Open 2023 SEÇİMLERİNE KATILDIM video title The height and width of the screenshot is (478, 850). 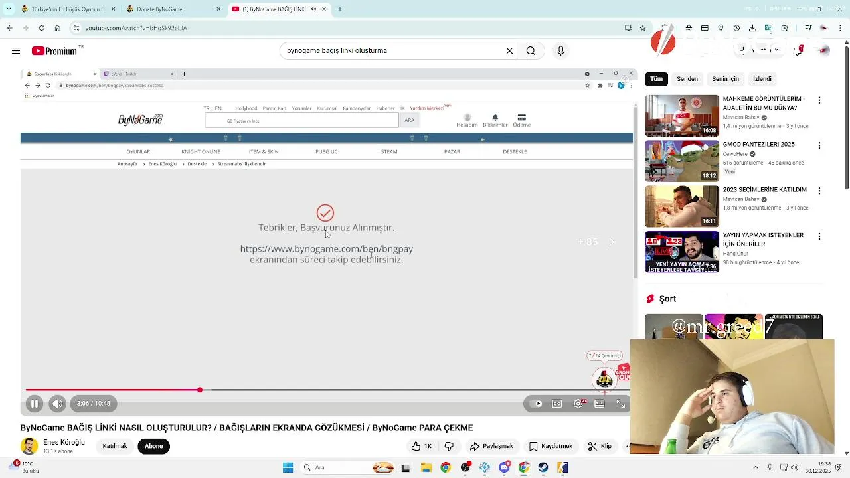(x=765, y=190)
